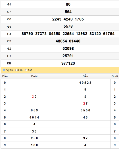Click tail values '3 0' for head 2
Viewport: 119px width, 149px height.
click(x=34, y=97)
